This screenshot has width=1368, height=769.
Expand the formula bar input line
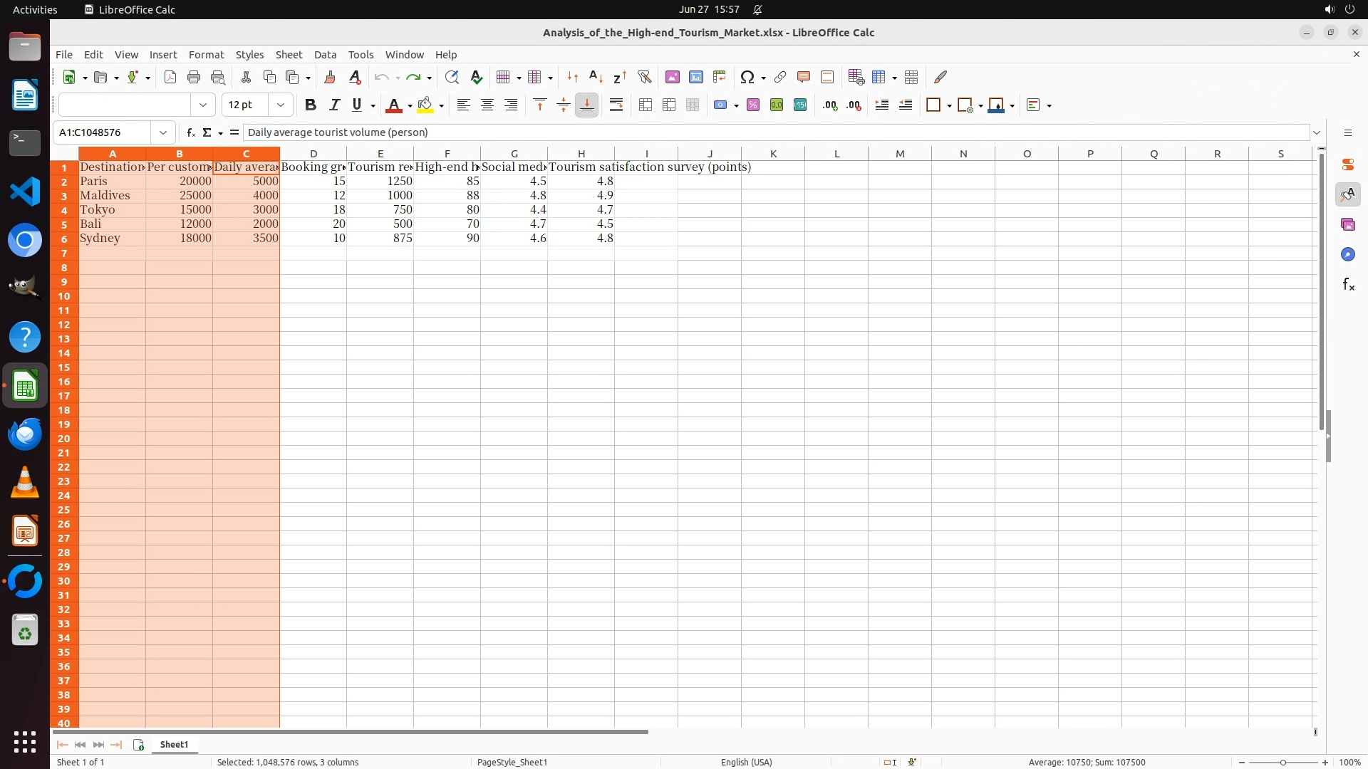click(x=1317, y=132)
